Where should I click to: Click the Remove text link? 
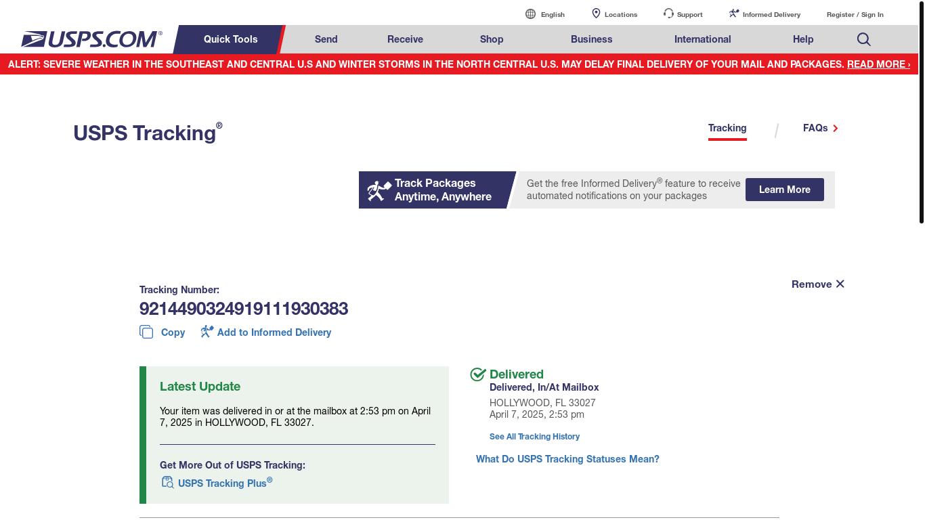(812, 284)
